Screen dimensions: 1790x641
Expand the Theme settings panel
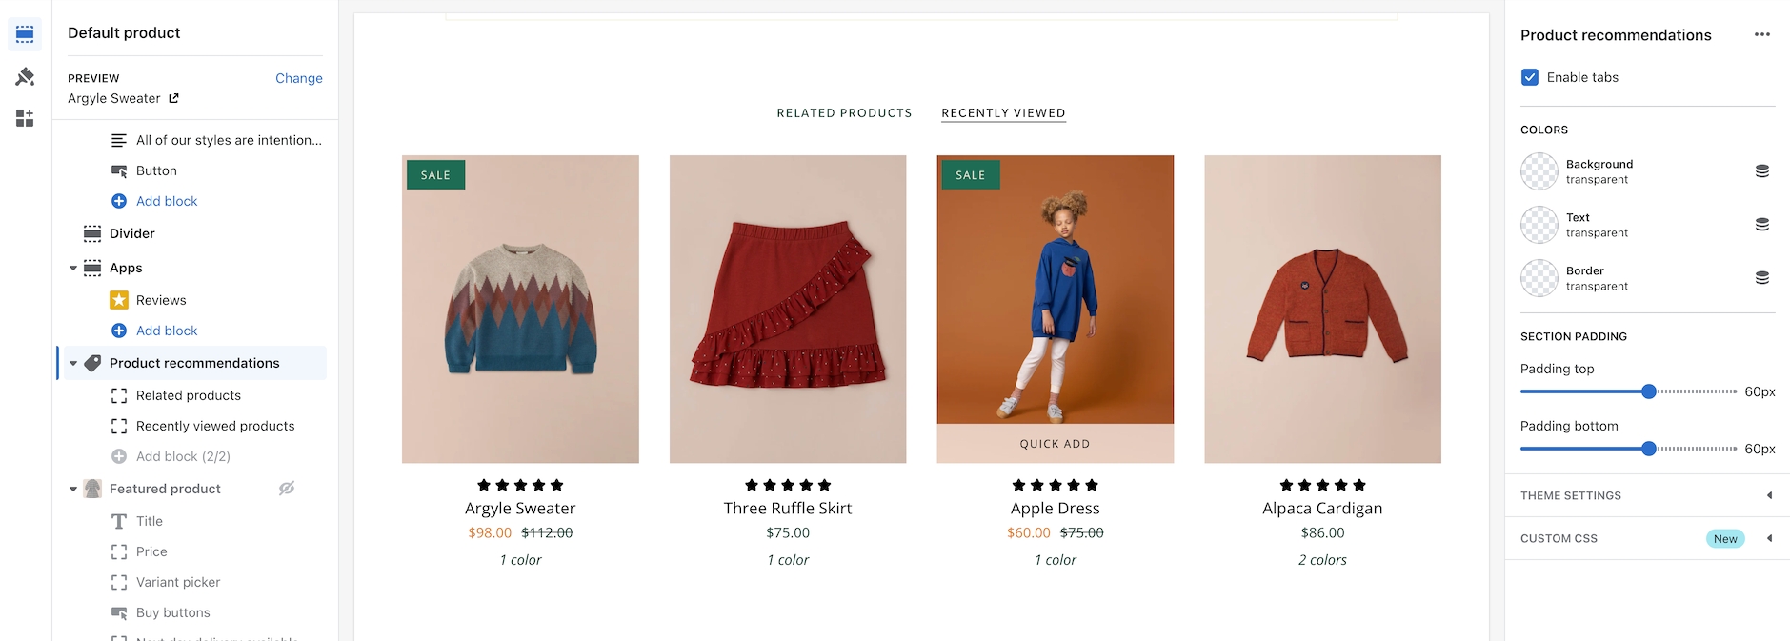click(1647, 495)
